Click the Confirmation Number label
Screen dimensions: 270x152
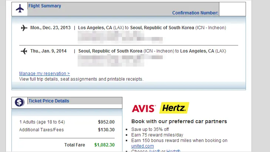click(x=195, y=13)
